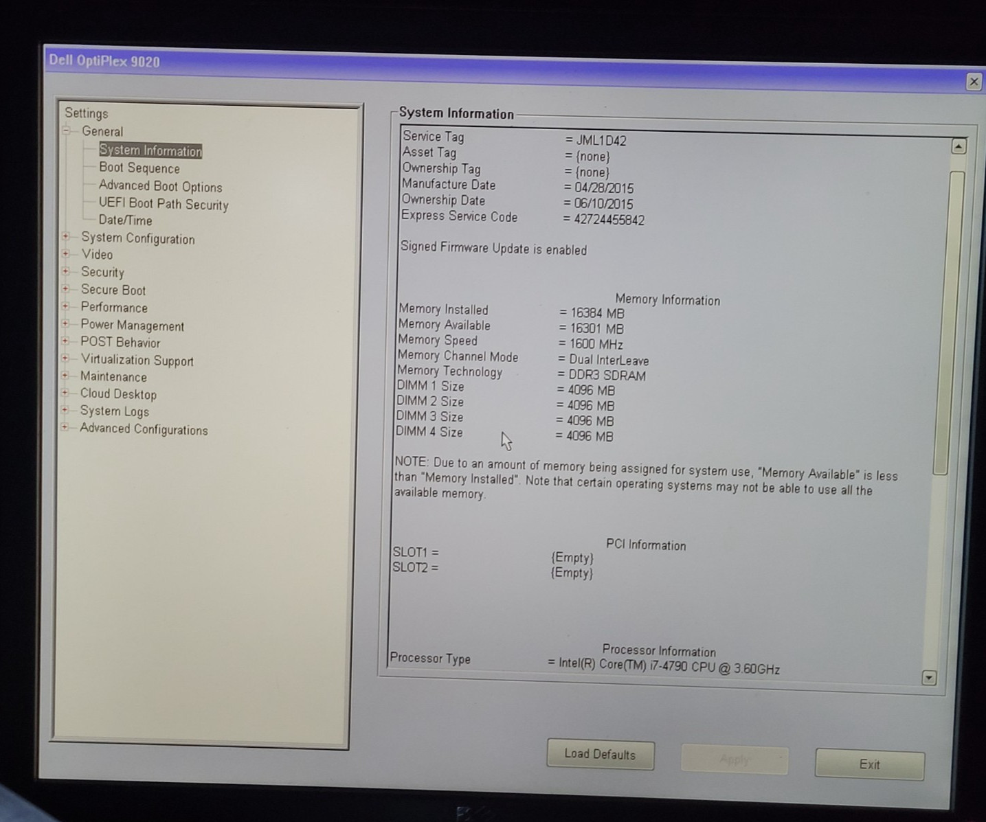The image size is (986, 822).
Task: Select the Maintenance category
Action: coord(113,376)
